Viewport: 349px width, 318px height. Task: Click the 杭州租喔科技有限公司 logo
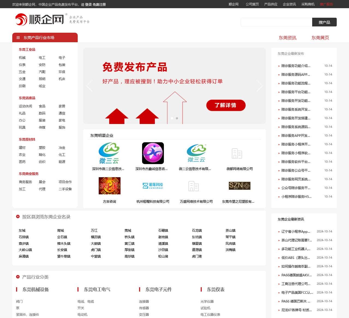153,186
